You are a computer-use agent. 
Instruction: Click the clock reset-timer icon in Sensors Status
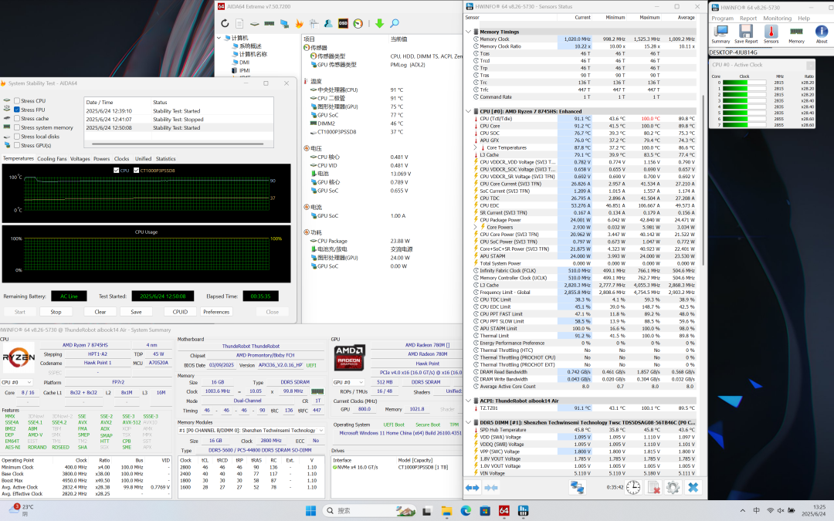point(633,488)
